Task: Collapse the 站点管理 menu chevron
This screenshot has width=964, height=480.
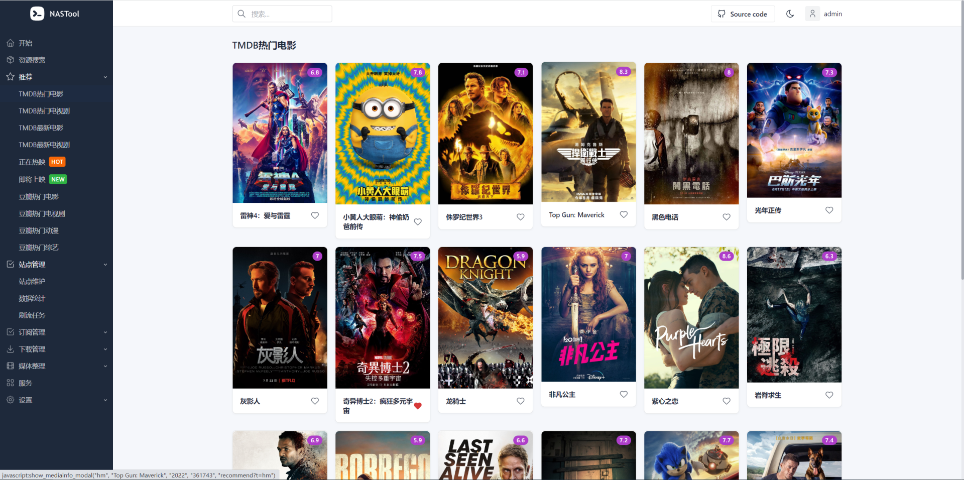Action: [x=105, y=265]
